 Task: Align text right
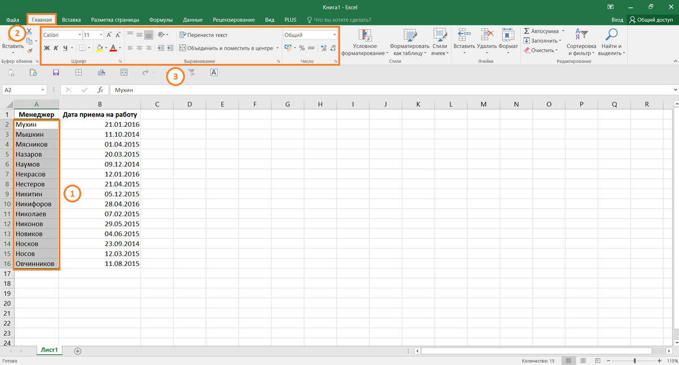tap(148, 48)
